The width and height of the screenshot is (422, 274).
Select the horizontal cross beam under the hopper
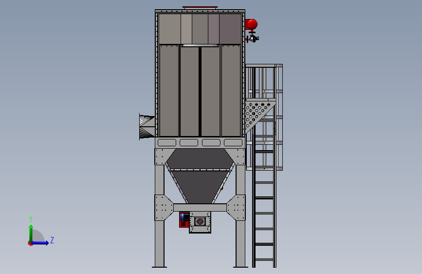[200, 207]
